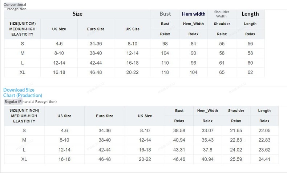Click the Euro Size header in the inch table
The image size is (287, 173).
pos(105,116)
